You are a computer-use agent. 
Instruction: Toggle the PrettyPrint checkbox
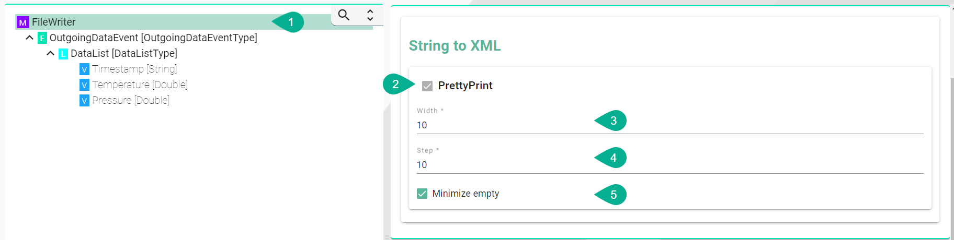point(427,86)
